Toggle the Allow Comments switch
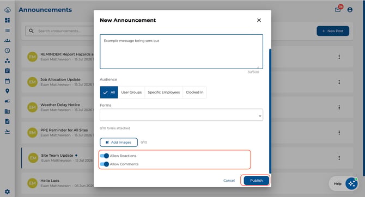The width and height of the screenshot is (365, 197). 105,164
